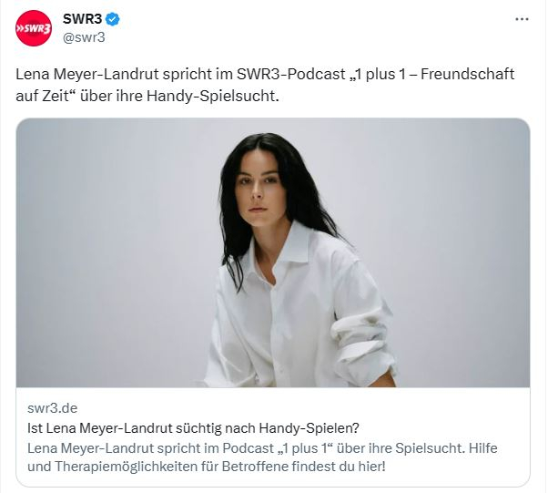The width and height of the screenshot is (548, 493).
Task: Click the card description starting 'Lena Meyer-Landrut spricht im Podcast'
Action: [x=262, y=457]
